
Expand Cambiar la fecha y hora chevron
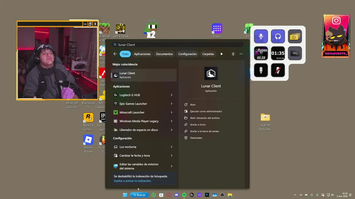coord(171,156)
